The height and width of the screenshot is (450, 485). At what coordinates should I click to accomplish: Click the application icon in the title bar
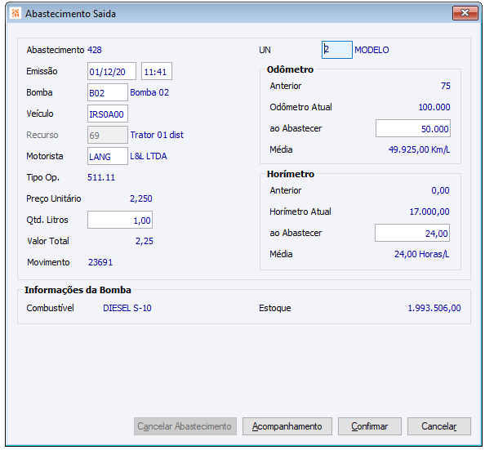16,13
